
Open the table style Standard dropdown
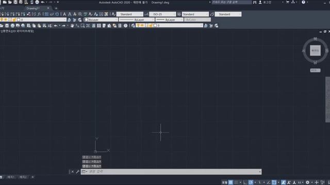point(195,14)
